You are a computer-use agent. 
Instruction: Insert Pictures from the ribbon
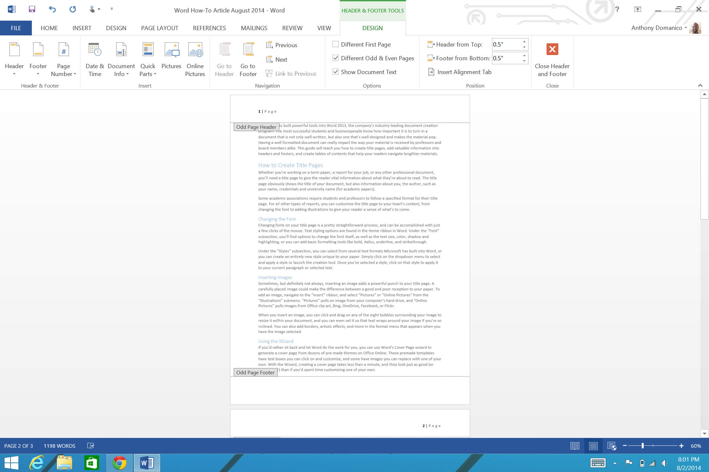[171, 50]
